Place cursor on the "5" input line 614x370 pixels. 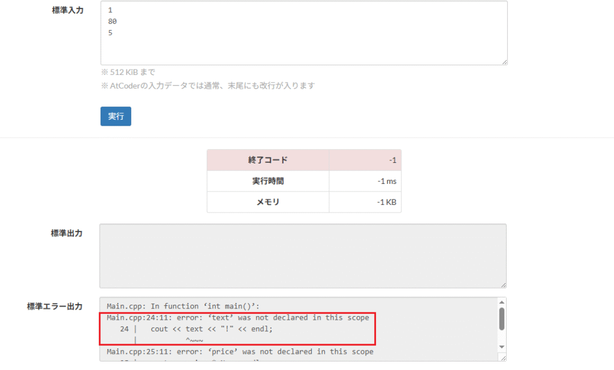[x=110, y=33]
